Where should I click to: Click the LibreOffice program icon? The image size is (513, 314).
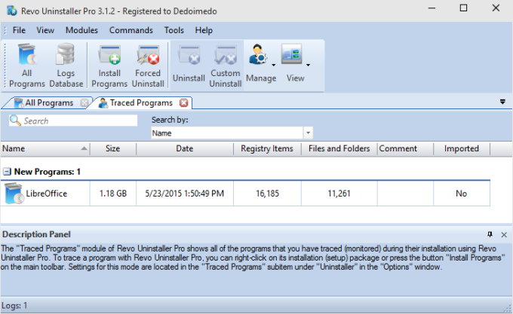point(14,194)
